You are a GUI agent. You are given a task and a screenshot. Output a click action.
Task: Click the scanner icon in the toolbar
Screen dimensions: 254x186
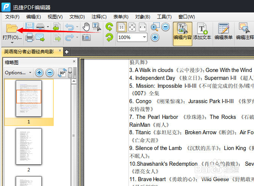click(x=40, y=26)
